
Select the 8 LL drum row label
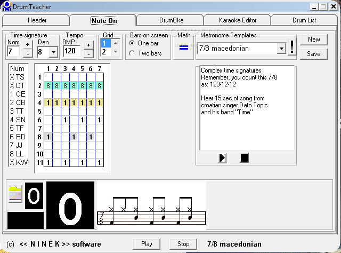click(x=18, y=154)
